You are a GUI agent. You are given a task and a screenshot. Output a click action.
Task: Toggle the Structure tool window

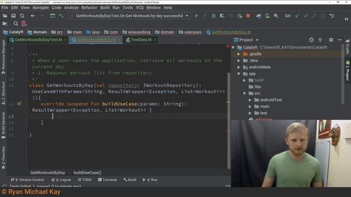tap(3, 94)
